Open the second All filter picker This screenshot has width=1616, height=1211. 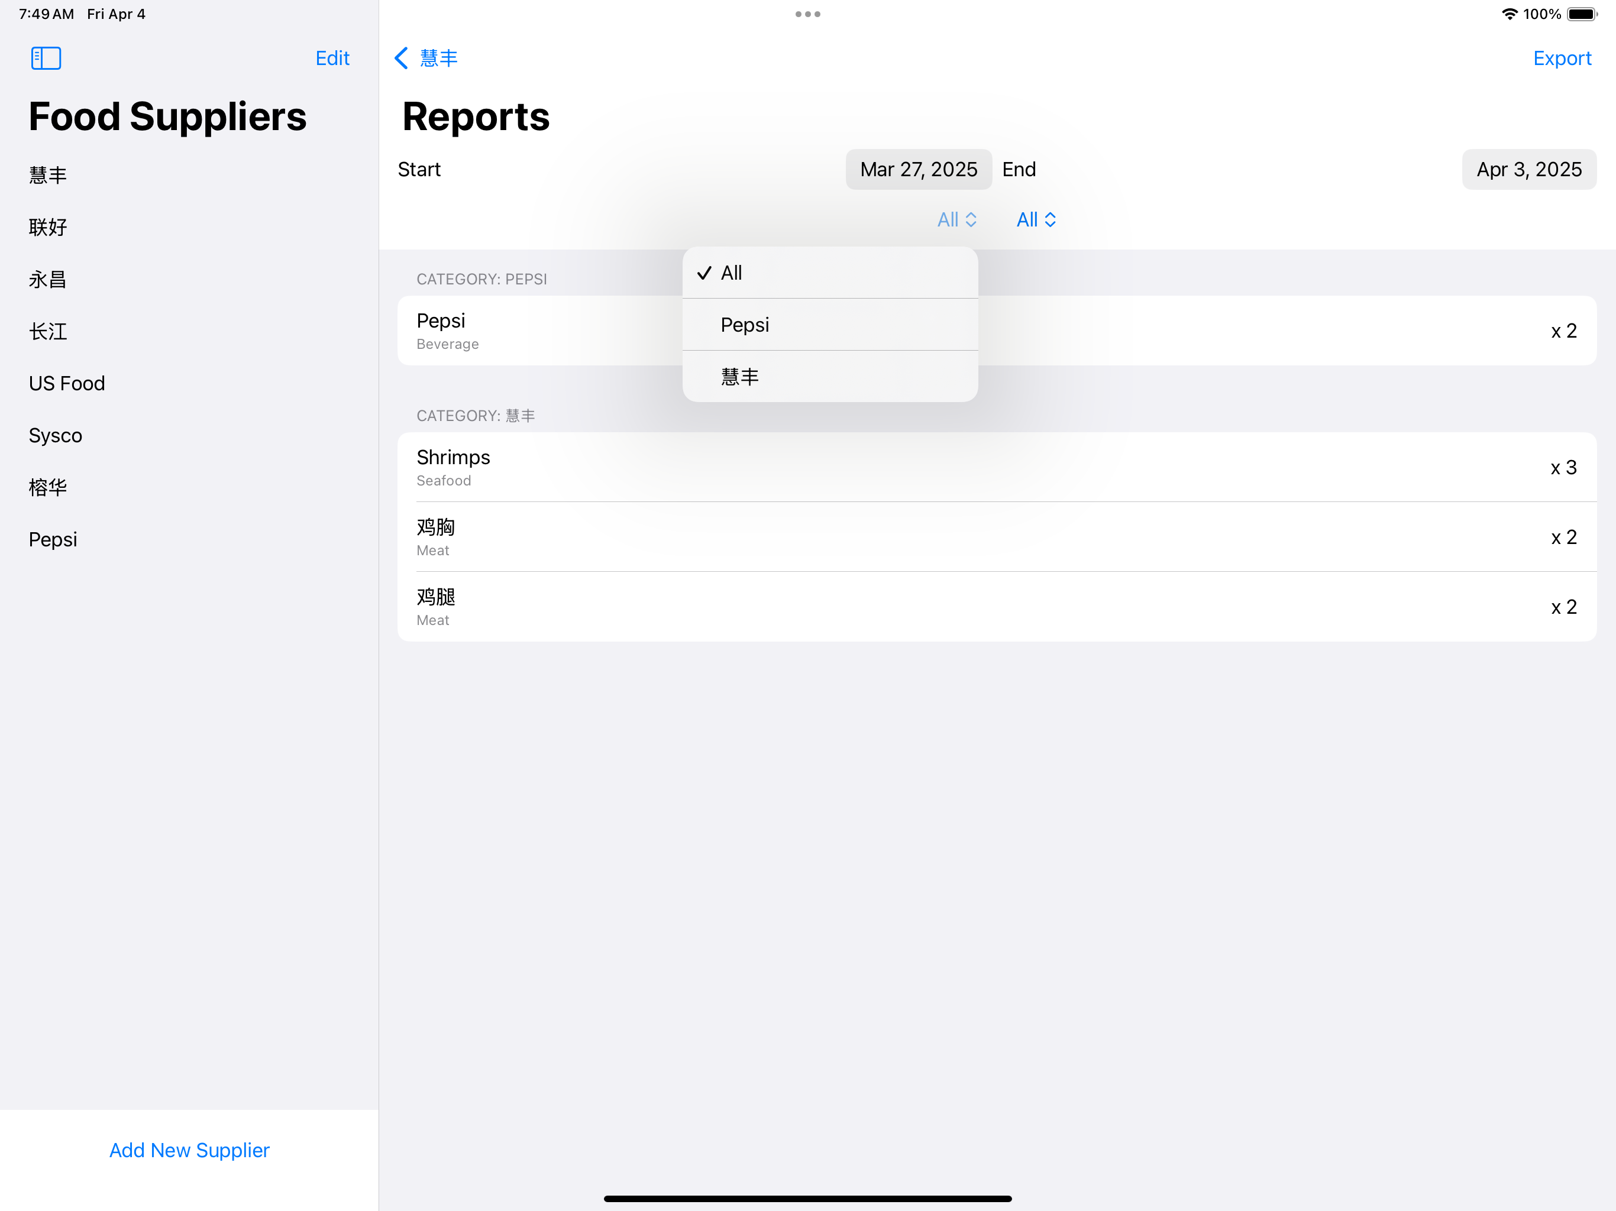(1037, 220)
